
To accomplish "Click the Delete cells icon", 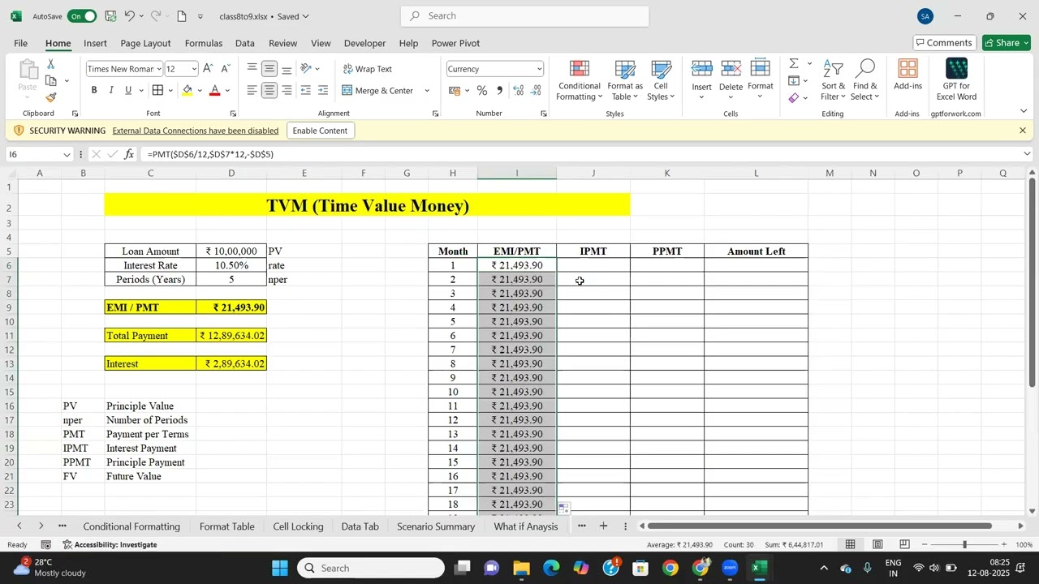I will click(x=731, y=79).
